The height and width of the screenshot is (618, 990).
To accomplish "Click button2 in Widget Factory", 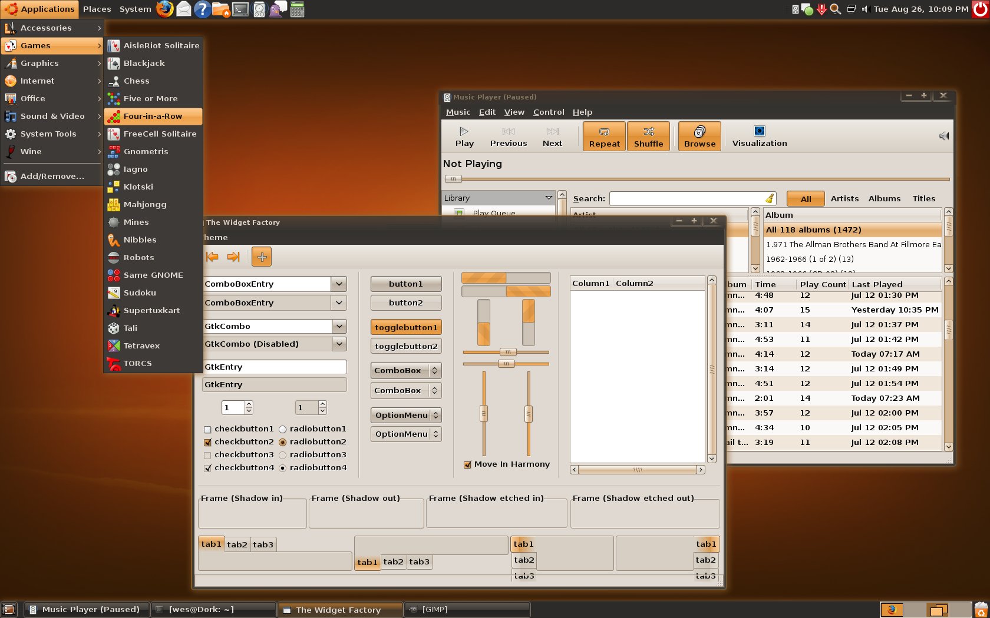I will pyautogui.click(x=406, y=303).
